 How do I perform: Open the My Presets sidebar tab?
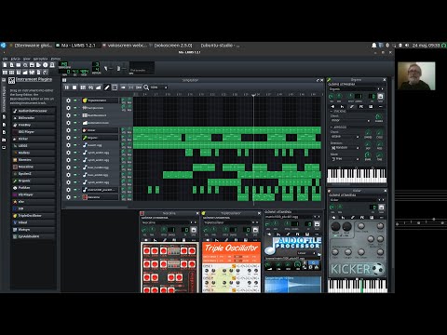[x=4, y=132]
